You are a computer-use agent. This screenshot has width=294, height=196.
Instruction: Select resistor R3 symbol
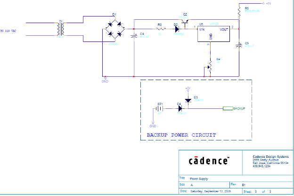[161, 29]
